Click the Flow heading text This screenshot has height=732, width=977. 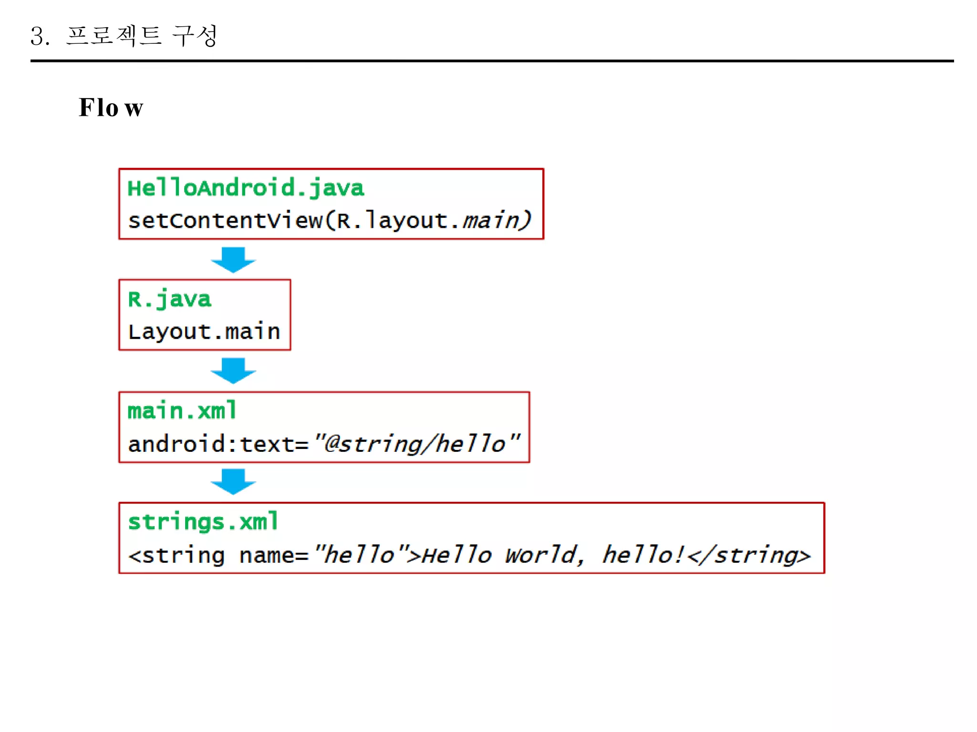coord(111,108)
